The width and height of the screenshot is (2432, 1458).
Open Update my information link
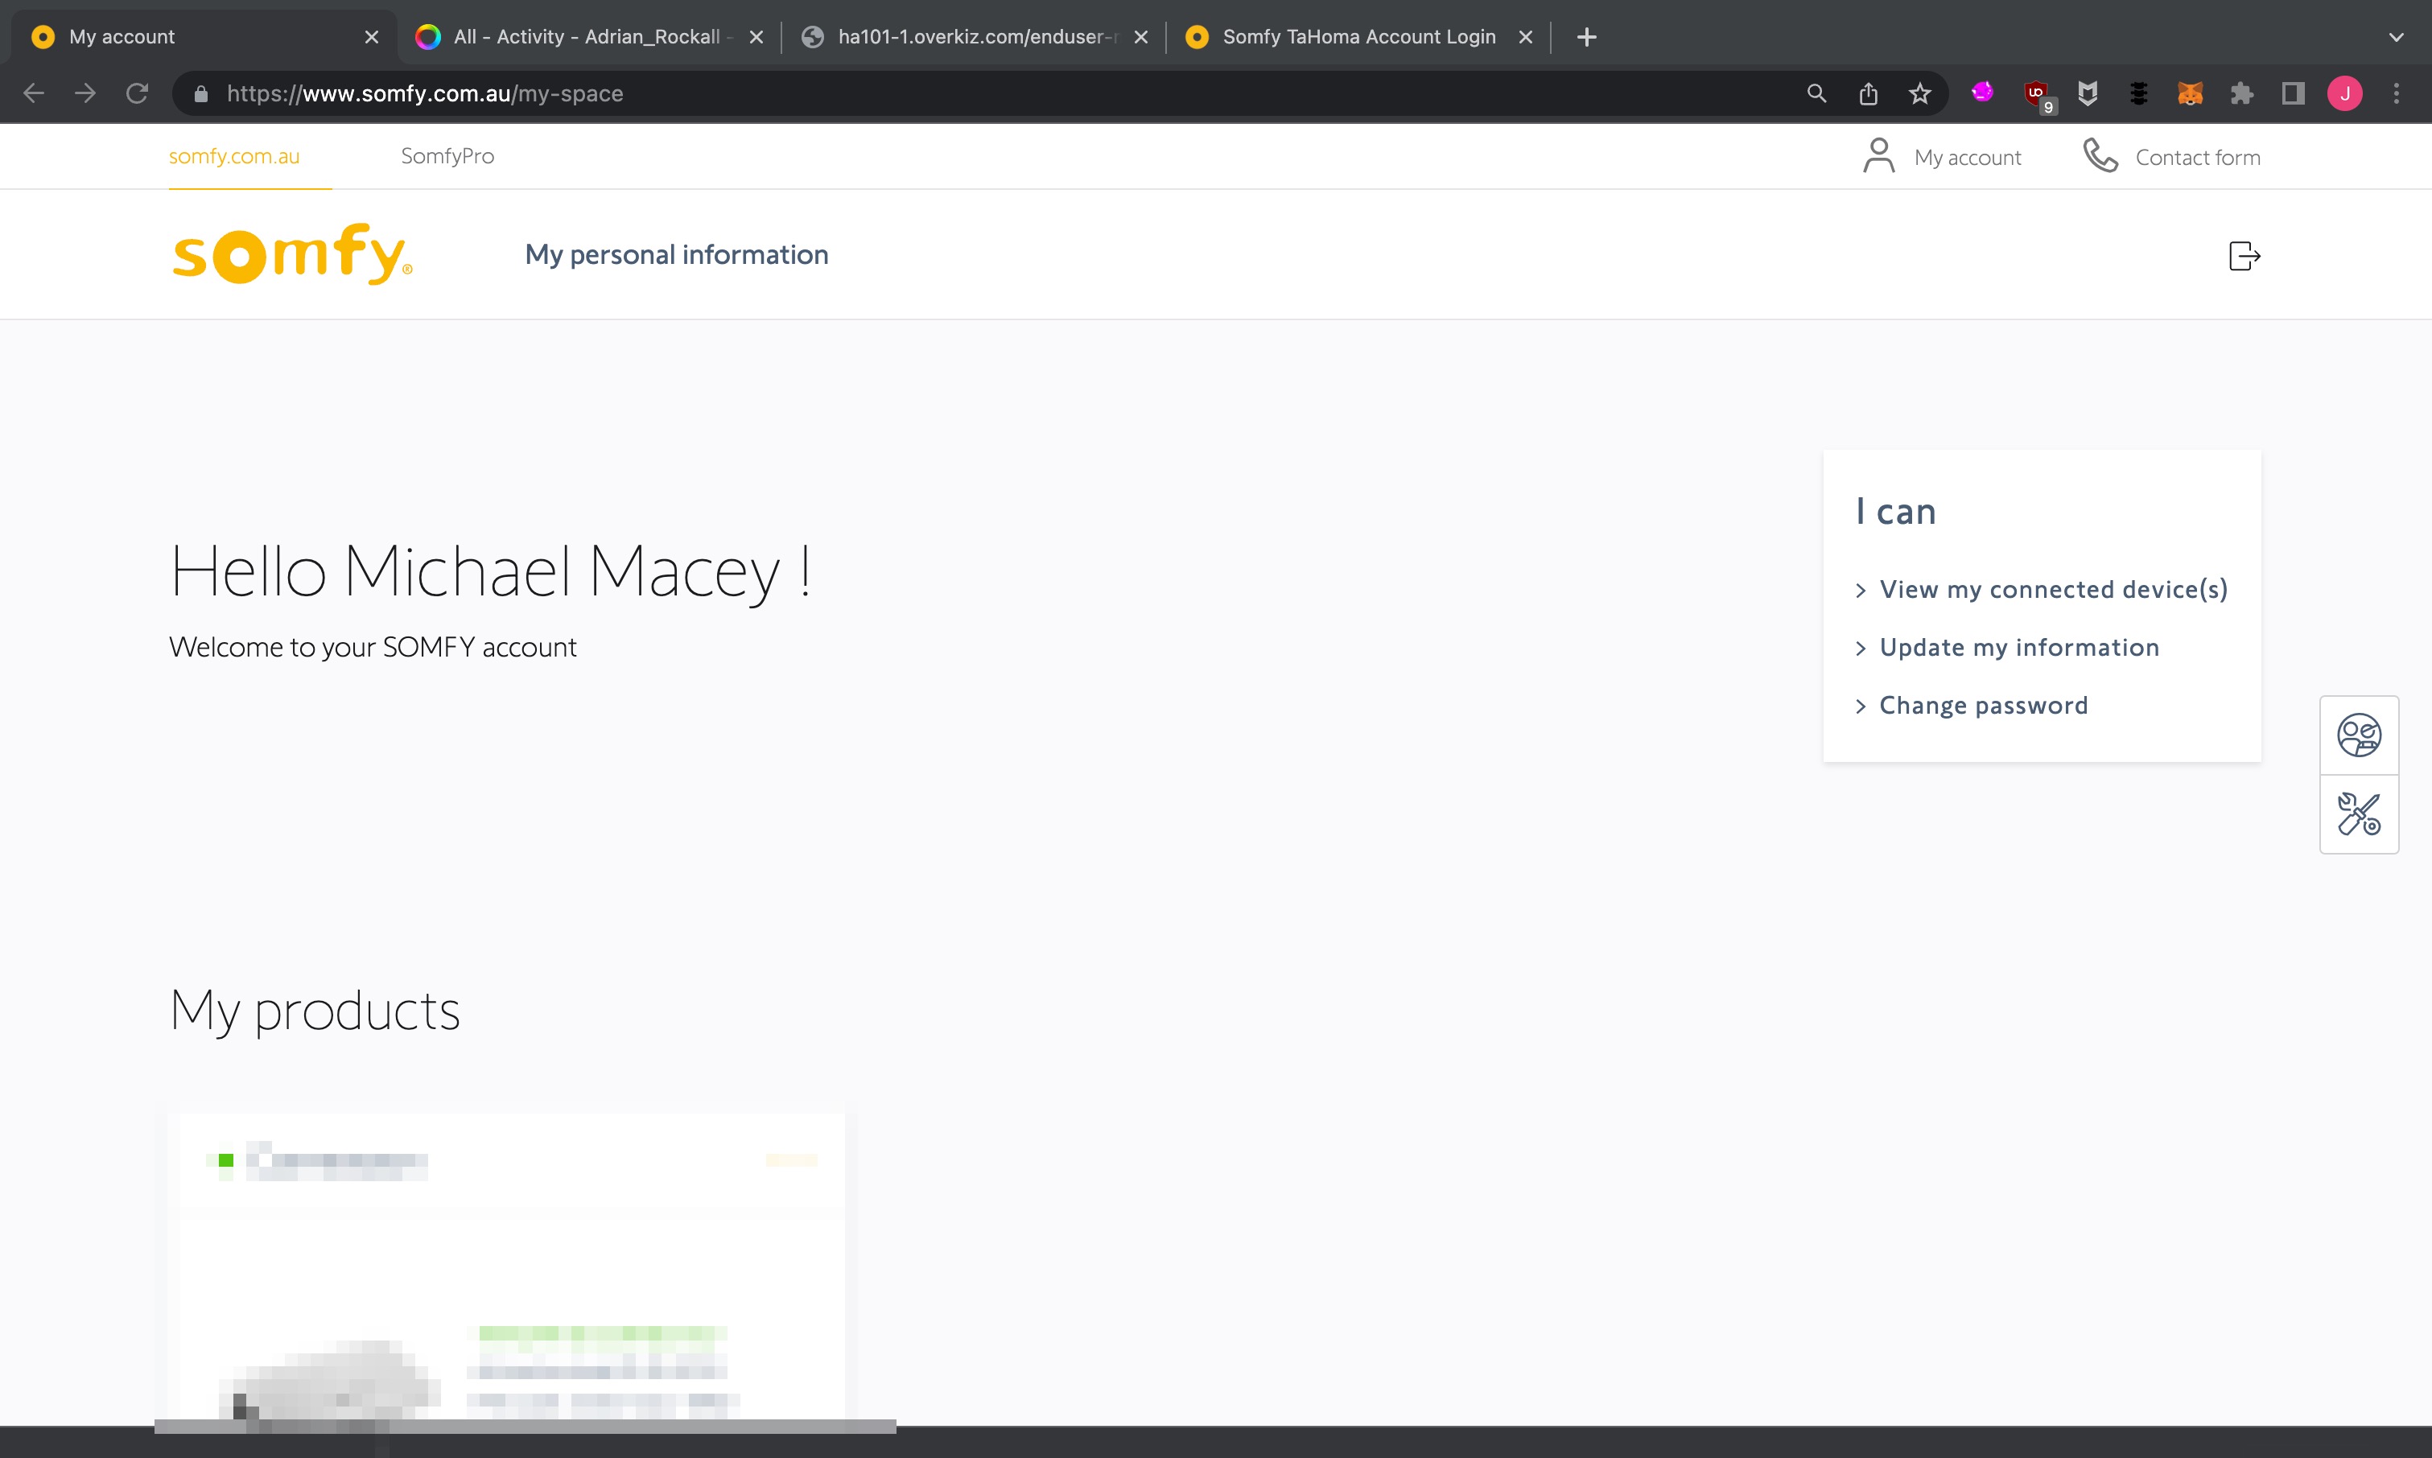(x=2019, y=648)
